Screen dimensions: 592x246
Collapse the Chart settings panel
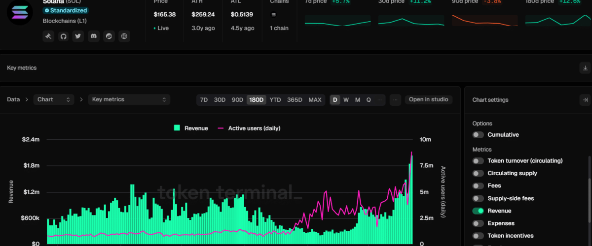(585, 100)
